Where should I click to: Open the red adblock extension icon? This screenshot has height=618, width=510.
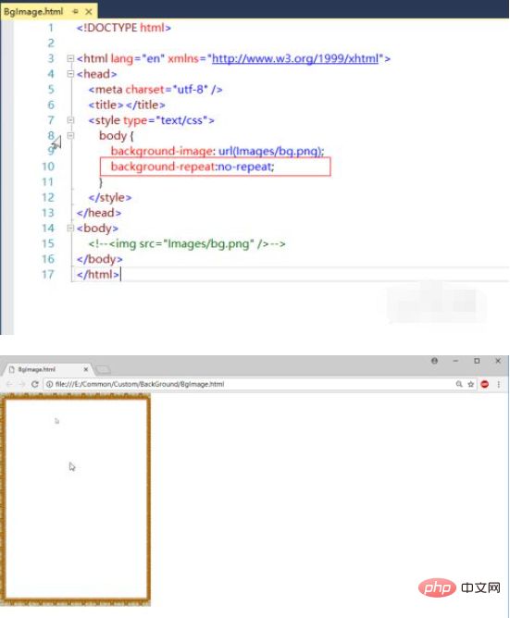485,384
